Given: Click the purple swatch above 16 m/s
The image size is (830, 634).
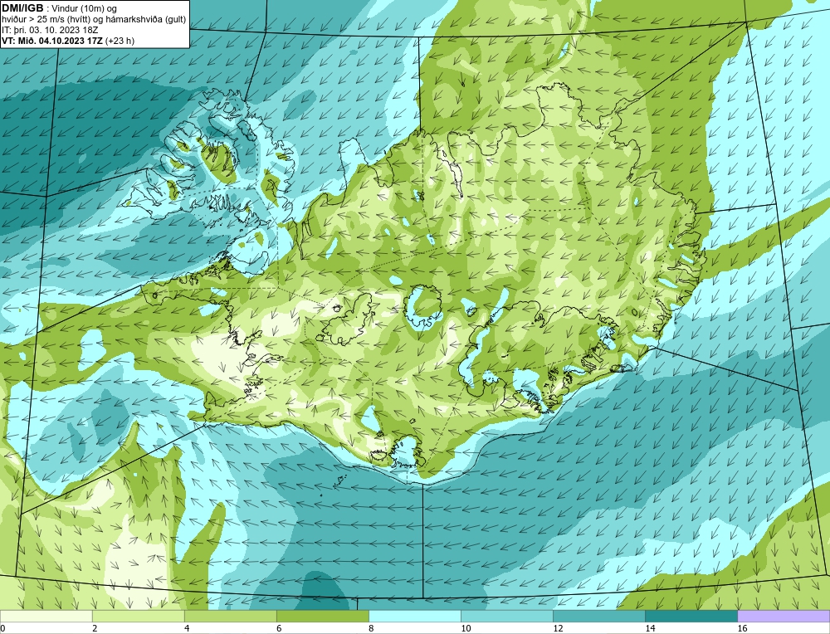Looking at the screenshot, I should (x=784, y=616).
